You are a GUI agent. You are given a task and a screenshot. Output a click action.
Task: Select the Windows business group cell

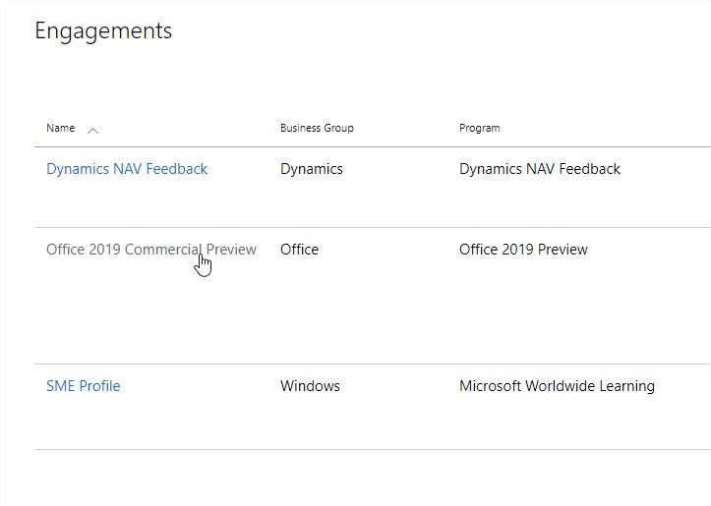(310, 386)
